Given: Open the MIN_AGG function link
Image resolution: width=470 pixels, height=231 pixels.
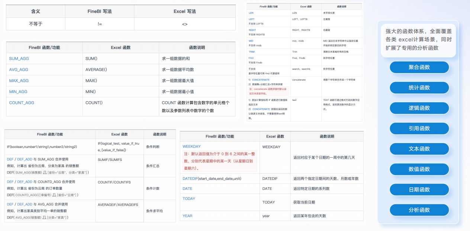Looking at the screenshot, I should 19,92.
